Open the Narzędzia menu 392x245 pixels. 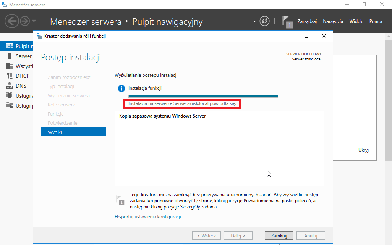[x=333, y=21]
